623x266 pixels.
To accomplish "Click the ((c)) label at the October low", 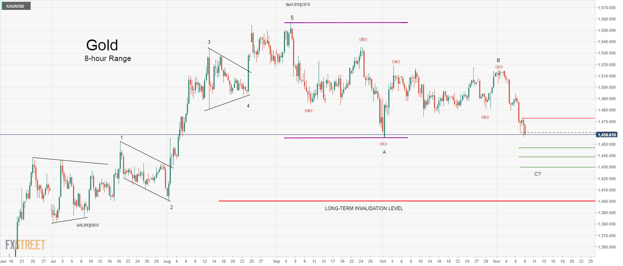I will [383, 143].
